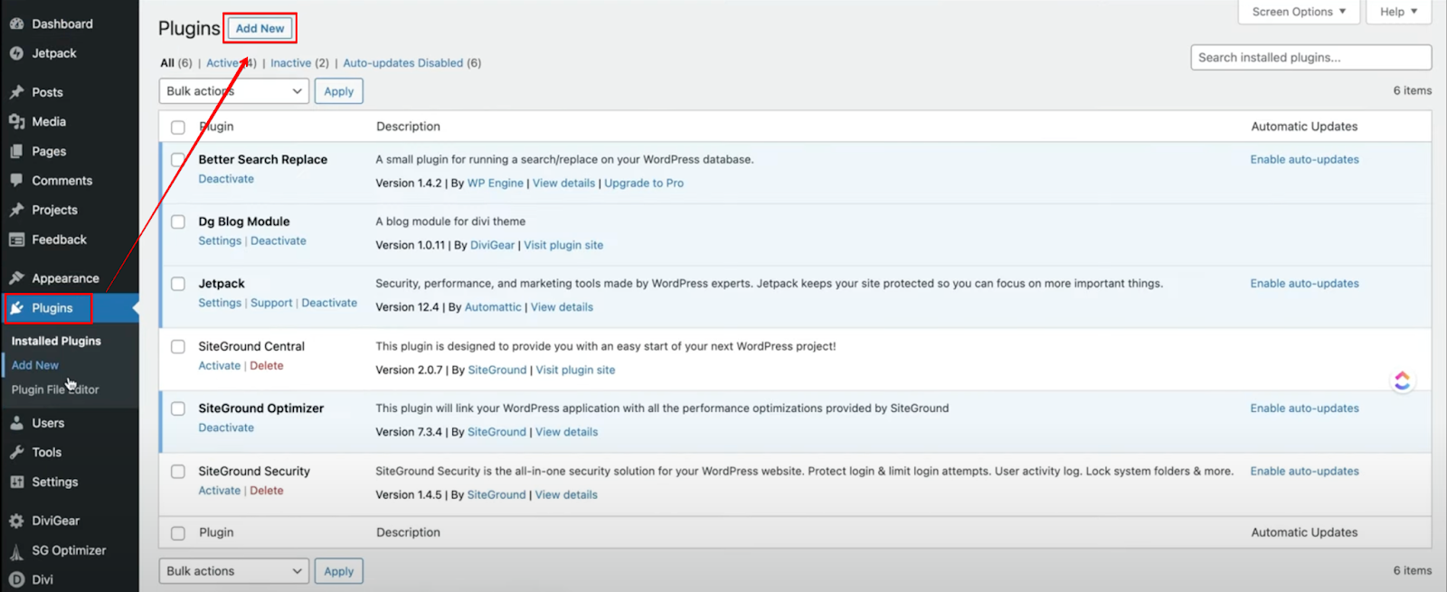This screenshot has height=592, width=1447.
Task: Tick the Jetpack plugin checkbox
Action: pyautogui.click(x=178, y=284)
